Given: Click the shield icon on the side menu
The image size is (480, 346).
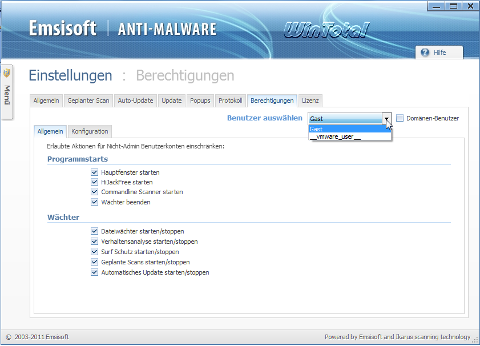Looking at the screenshot, I should [x=7, y=73].
